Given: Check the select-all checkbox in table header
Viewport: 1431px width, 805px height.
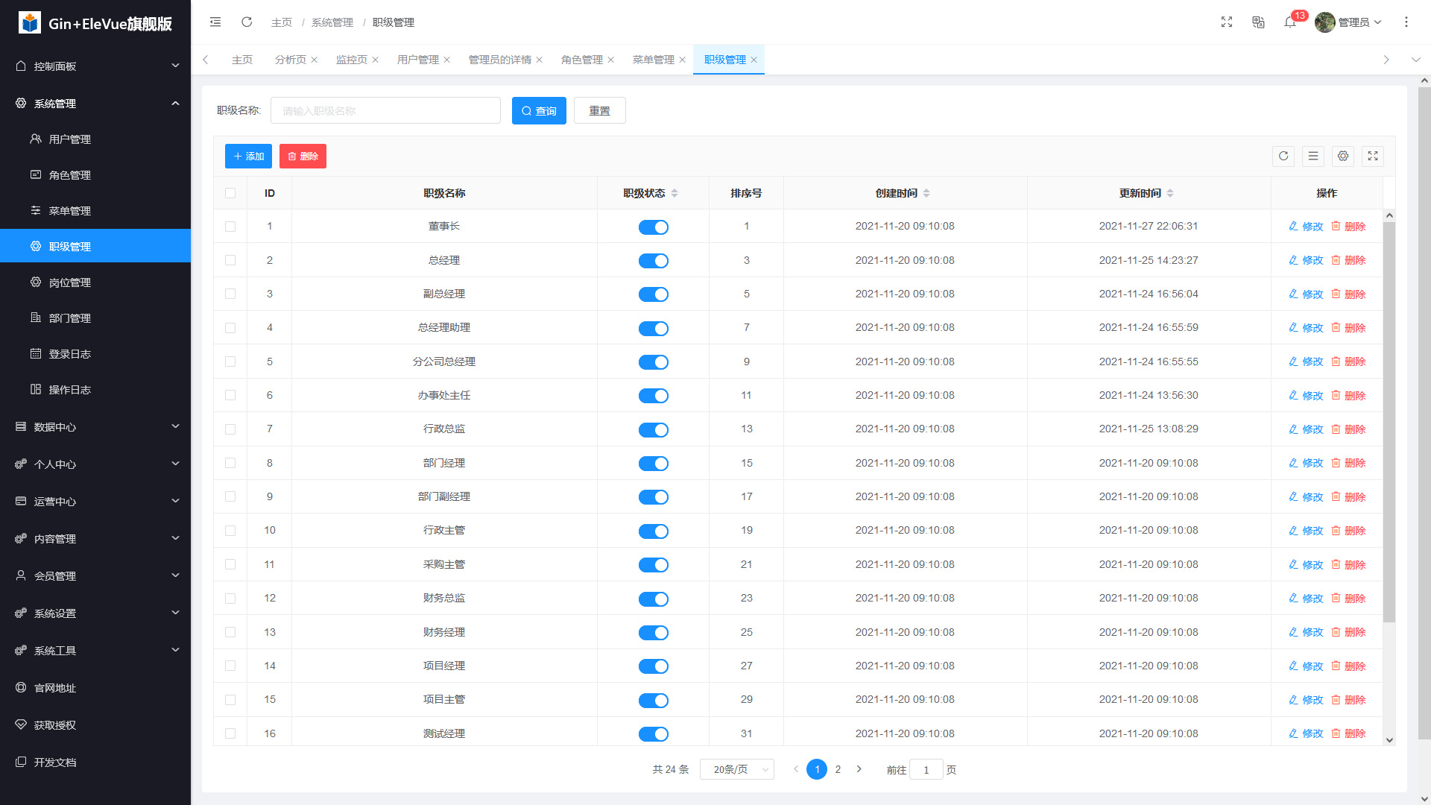Looking at the screenshot, I should [x=230, y=193].
